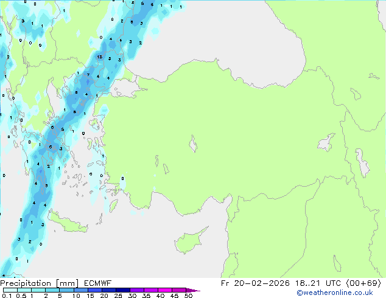The height and width of the screenshot is (298, 386).
Task: Click the legend swatch between 45 and 50
Action: pyautogui.click(x=179, y=290)
